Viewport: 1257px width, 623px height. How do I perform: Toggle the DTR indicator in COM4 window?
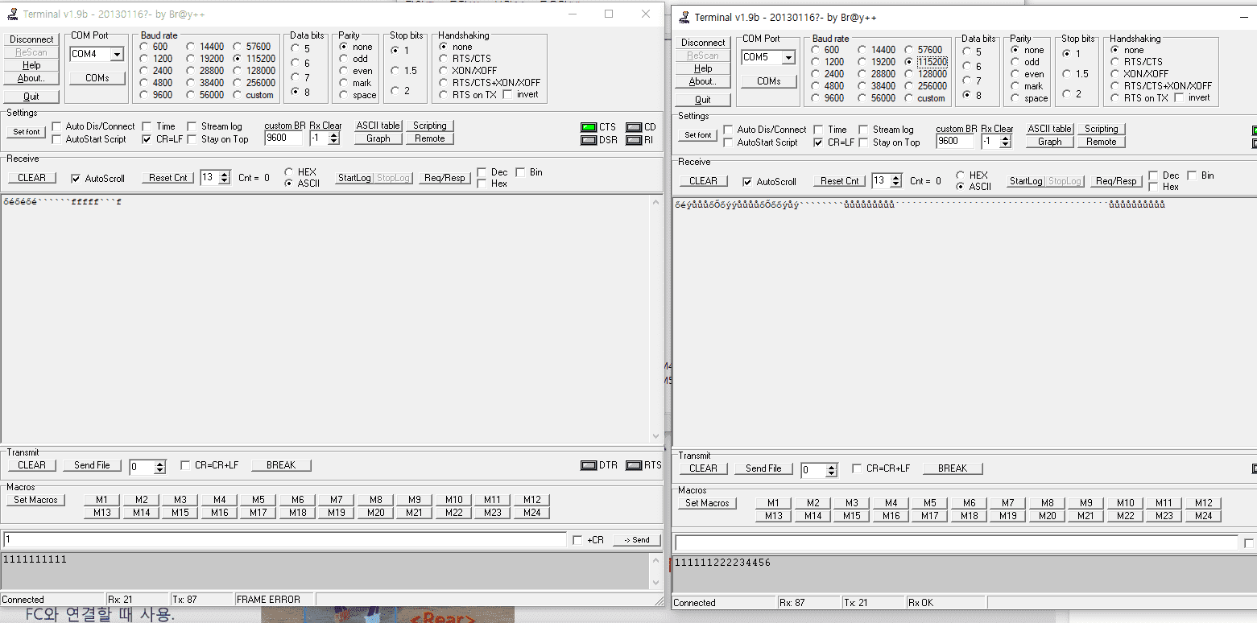[x=589, y=465]
